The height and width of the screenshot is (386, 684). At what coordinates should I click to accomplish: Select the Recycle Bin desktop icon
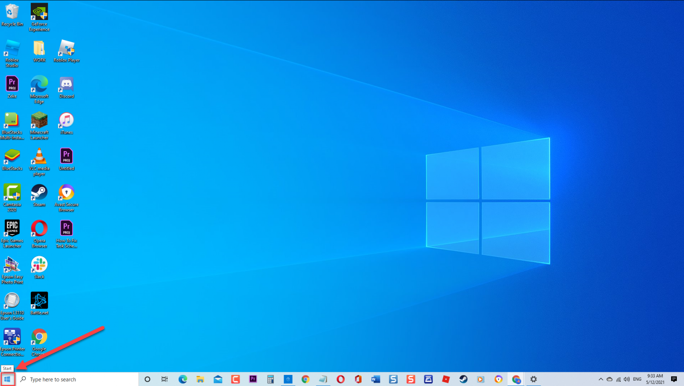pyautogui.click(x=12, y=15)
